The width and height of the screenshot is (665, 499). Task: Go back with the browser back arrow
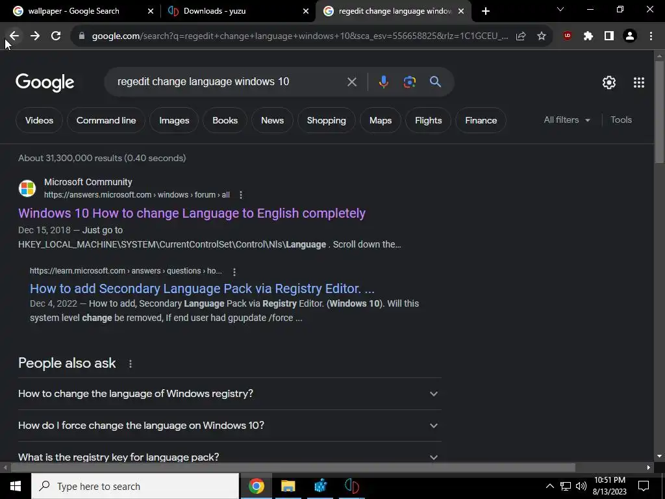pyautogui.click(x=14, y=36)
